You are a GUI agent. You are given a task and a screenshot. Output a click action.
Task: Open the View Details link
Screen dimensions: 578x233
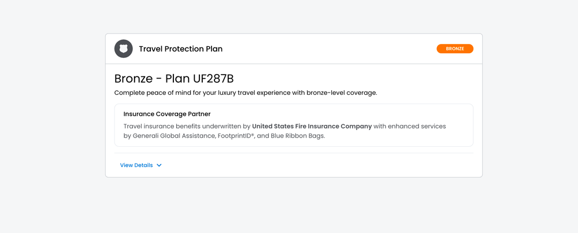point(136,165)
